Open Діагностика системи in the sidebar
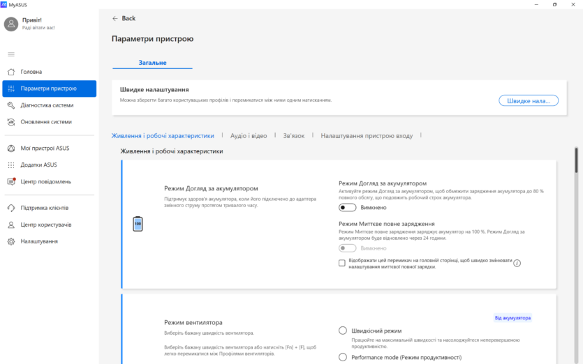Viewport: 583px width, 364px height. click(49, 105)
